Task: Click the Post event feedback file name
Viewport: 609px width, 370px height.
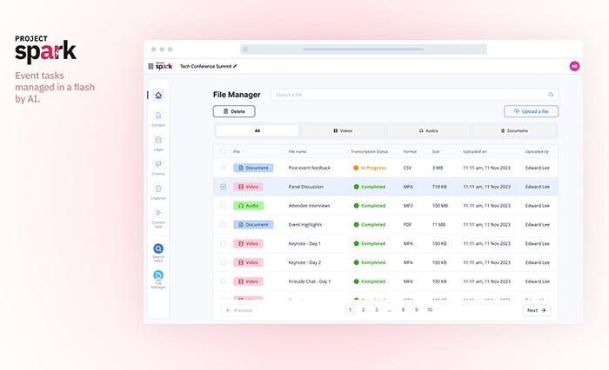Action: 310,168
